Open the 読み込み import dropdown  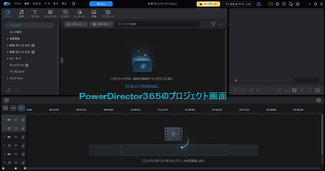click(76, 24)
